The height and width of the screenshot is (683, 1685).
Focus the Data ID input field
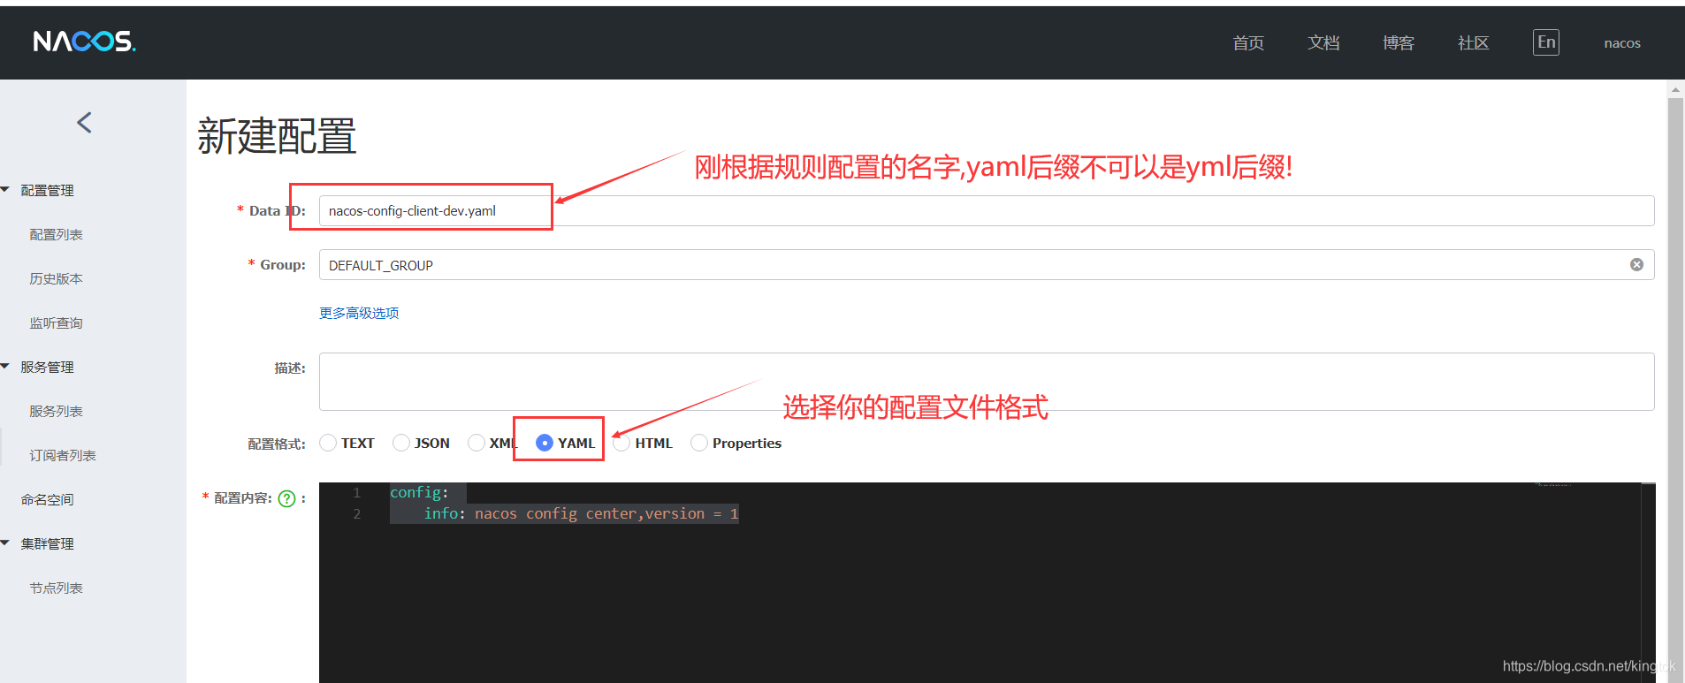987,210
